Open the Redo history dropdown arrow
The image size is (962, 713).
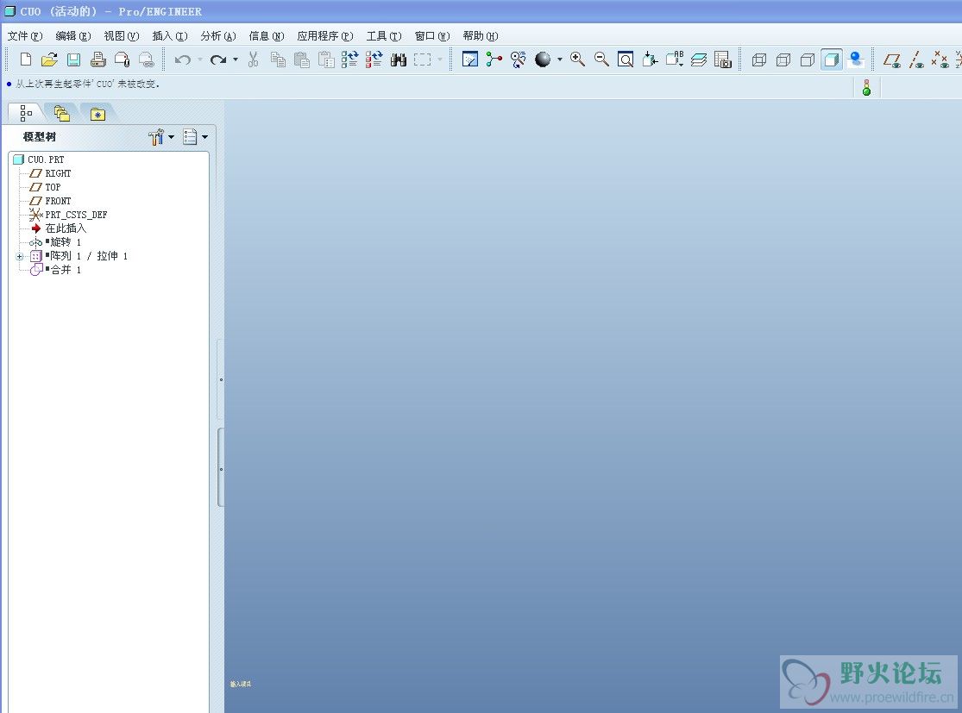pos(236,59)
